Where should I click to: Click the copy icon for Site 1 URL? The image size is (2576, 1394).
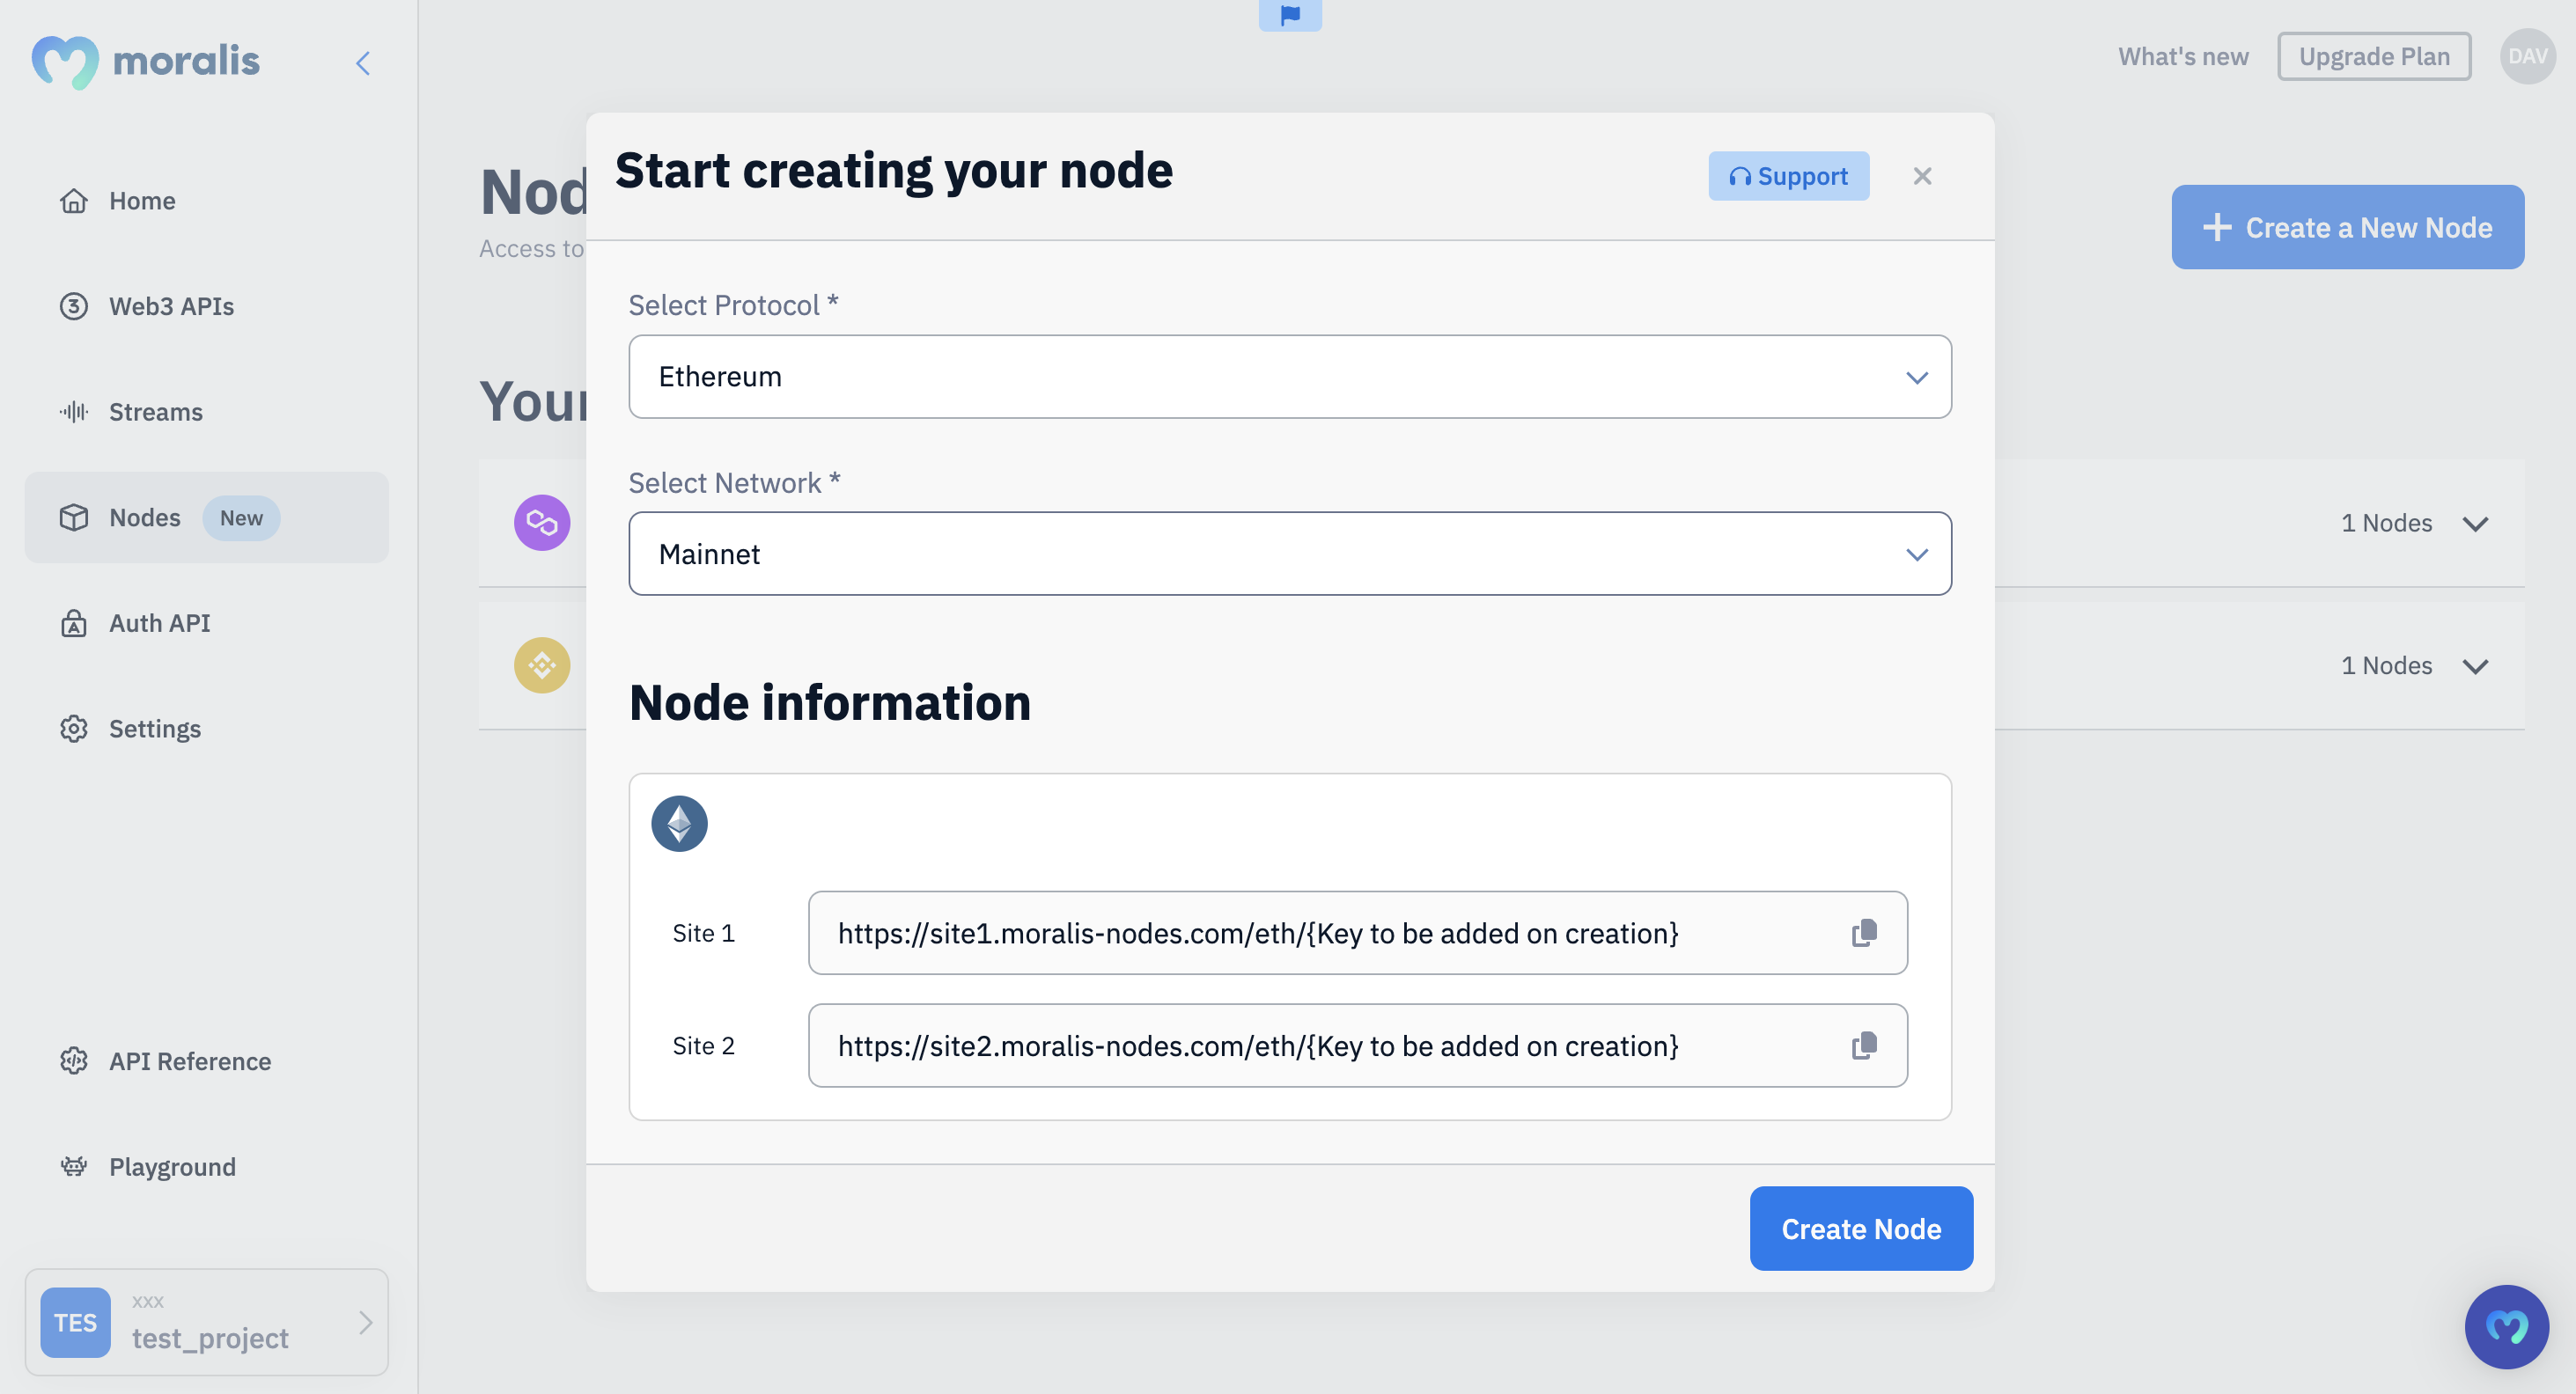pyautogui.click(x=1865, y=932)
